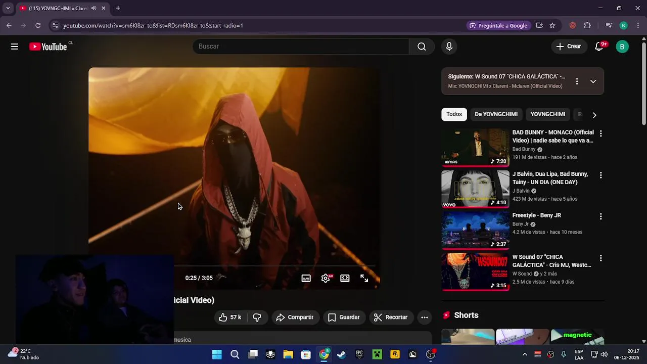Click the Windows Start button
Image resolution: width=647 pixels, height=364 pixels.
point(217,354)
